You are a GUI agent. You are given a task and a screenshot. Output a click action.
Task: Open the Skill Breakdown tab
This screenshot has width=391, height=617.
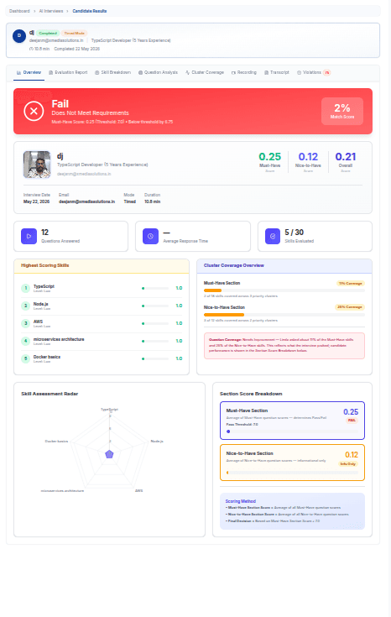113,72
